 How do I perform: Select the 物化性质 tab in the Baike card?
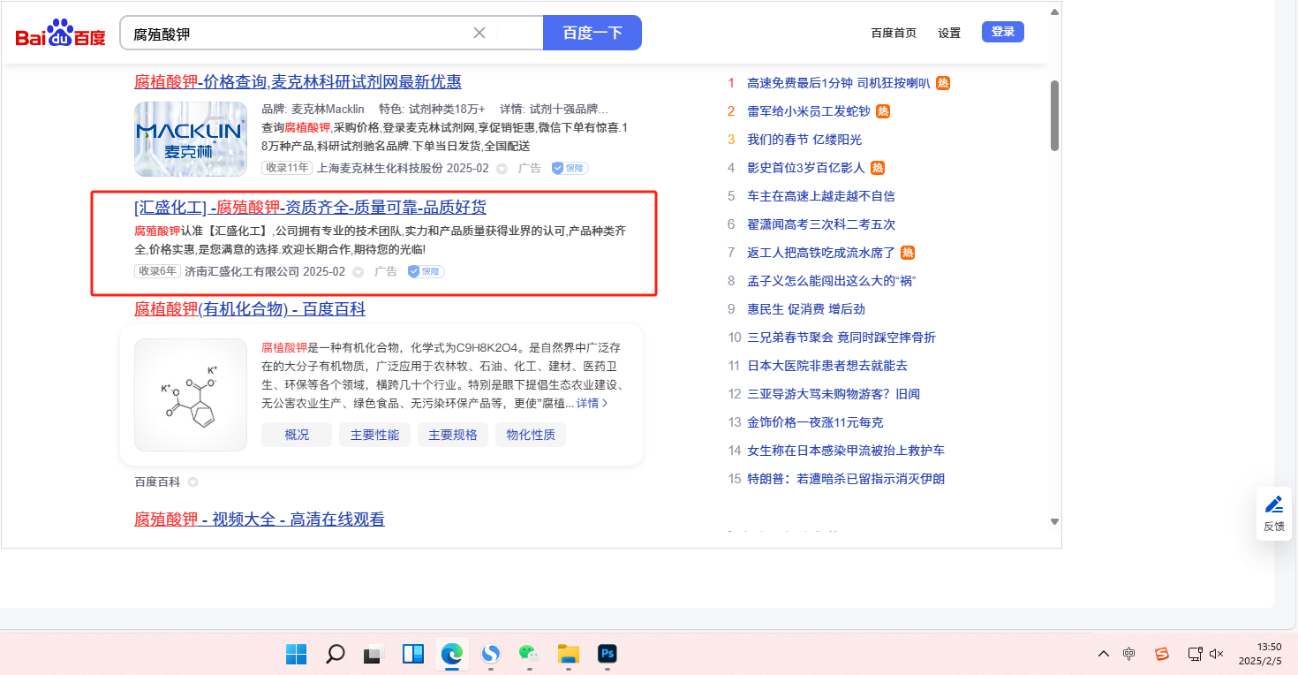pyautogui.click(x=531, y=435)
